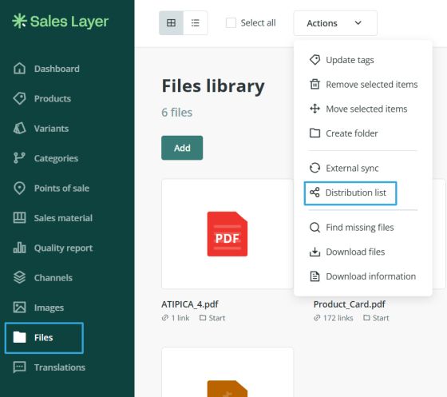The width and height of the screenshot is (447, 397).
Task: Click the Files library heading
Action: (x=213, y=86)
